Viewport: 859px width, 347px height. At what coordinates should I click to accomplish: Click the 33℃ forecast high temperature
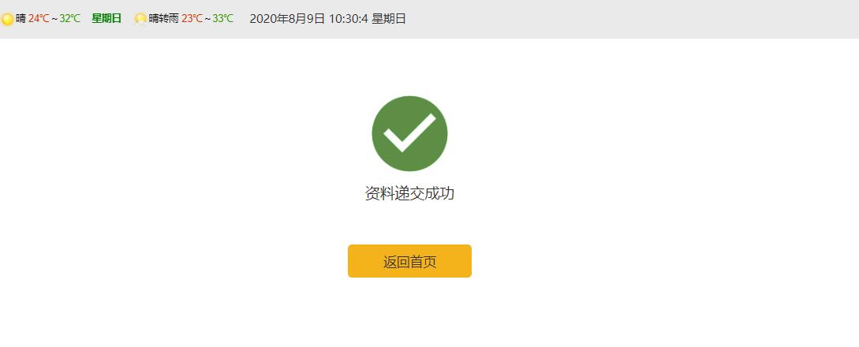point(223,19)
